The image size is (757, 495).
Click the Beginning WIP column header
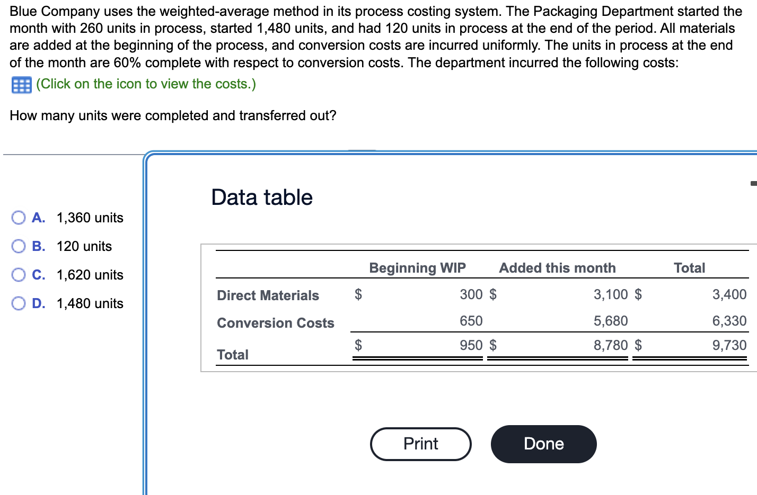(417, 268)
